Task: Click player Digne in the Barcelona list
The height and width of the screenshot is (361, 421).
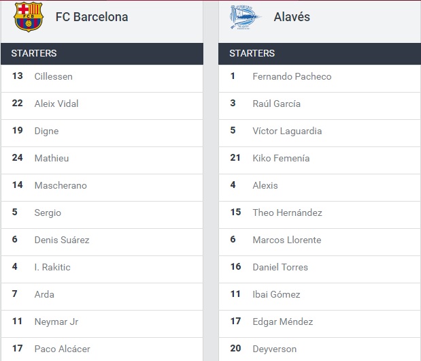Action: (46, 131)
